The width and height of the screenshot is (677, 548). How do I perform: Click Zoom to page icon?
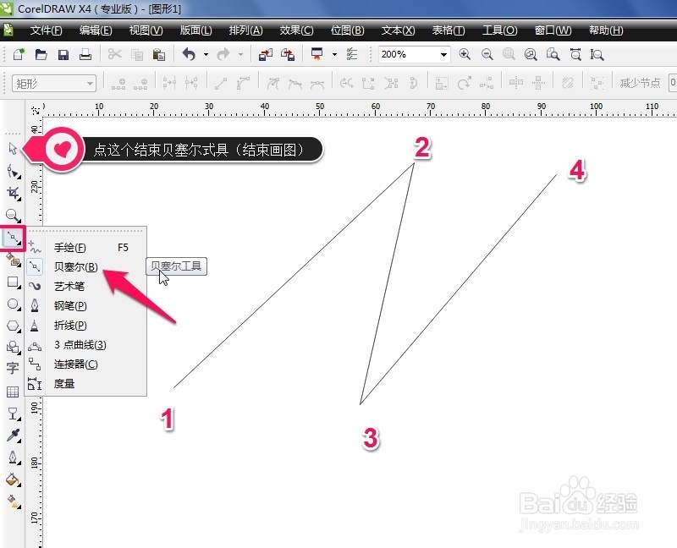(x=553, y=54)
